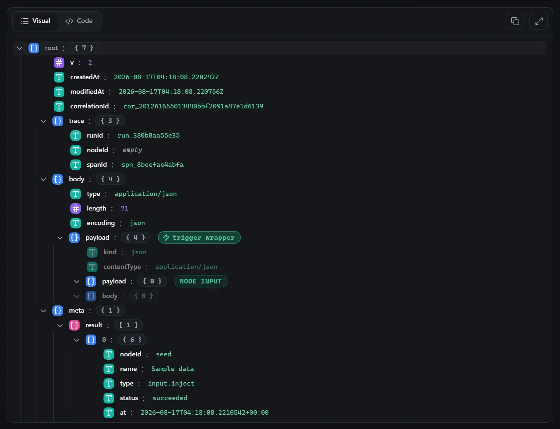Image resolution: width=560 pixels, height=429 pixels.
Task: Select the modifiedAt timestamp value
Action: [x=171, y=92]
